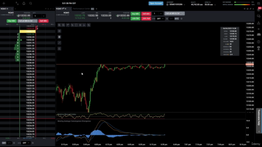Click Sell Mkt in the DOM panel
The width and height of the screenshot is (262, 147).
(x=43, y=21)
